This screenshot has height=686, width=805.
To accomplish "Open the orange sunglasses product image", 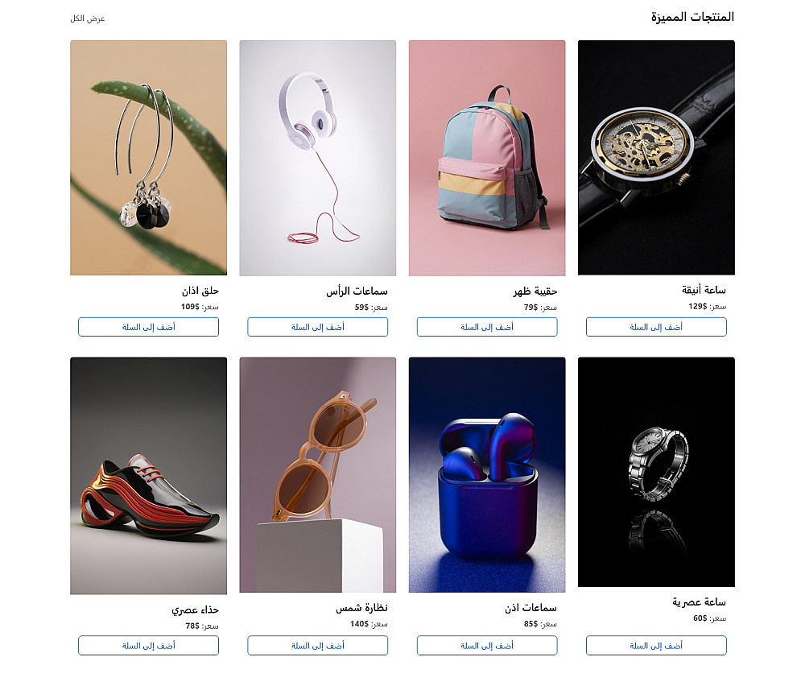I will [x=318, y=475].
